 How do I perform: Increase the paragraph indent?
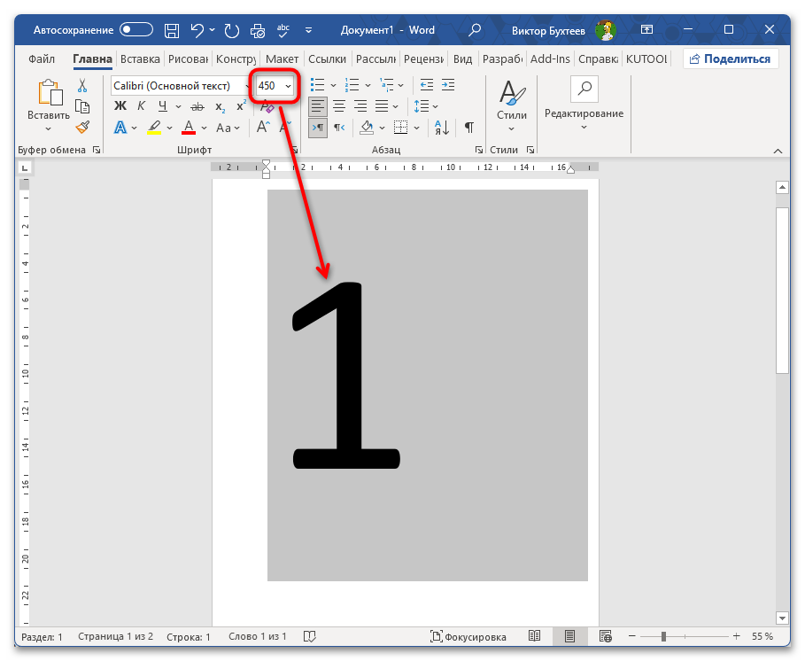point(449,85)
